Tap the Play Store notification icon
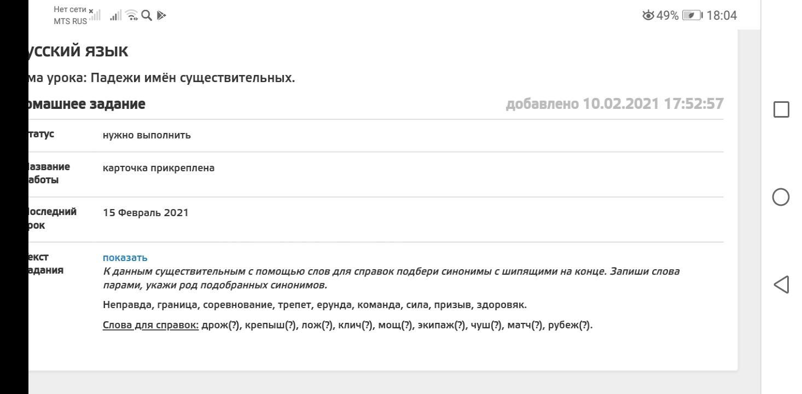This screenshot has width=802, height=394. coord(160,16)
